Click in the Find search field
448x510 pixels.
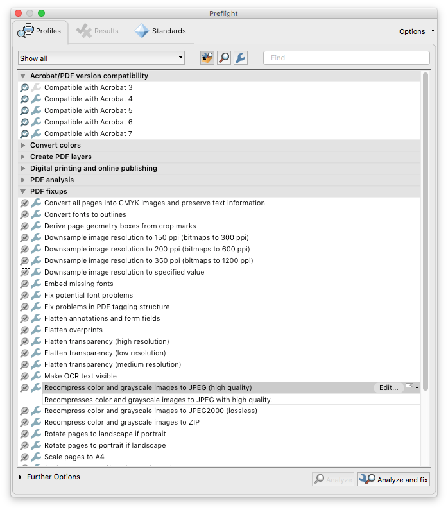click(x=347, y=58)
